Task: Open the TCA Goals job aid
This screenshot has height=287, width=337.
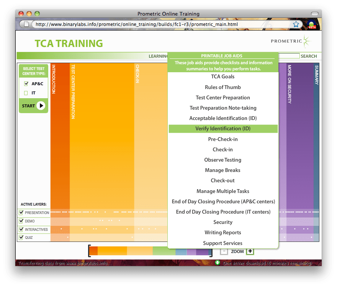Action: (x=223, y=77)
